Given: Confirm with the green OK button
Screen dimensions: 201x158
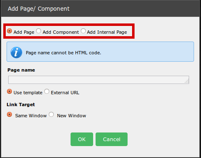Looking at the screenshot, I should [82, 139].
